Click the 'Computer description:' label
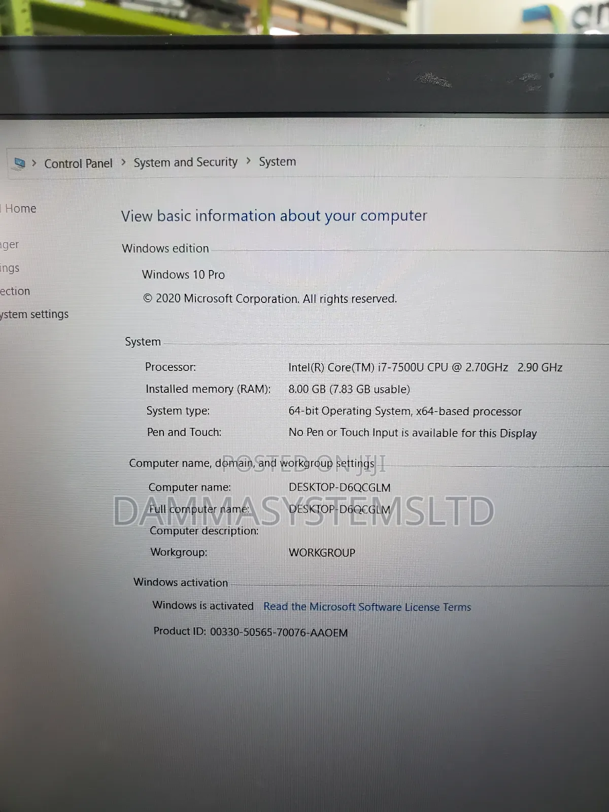Screen dimensions: 609x812 tap(204, 531)
